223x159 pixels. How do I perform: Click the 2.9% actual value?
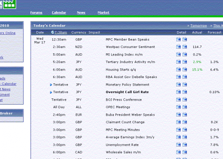[x=197, y=62]
